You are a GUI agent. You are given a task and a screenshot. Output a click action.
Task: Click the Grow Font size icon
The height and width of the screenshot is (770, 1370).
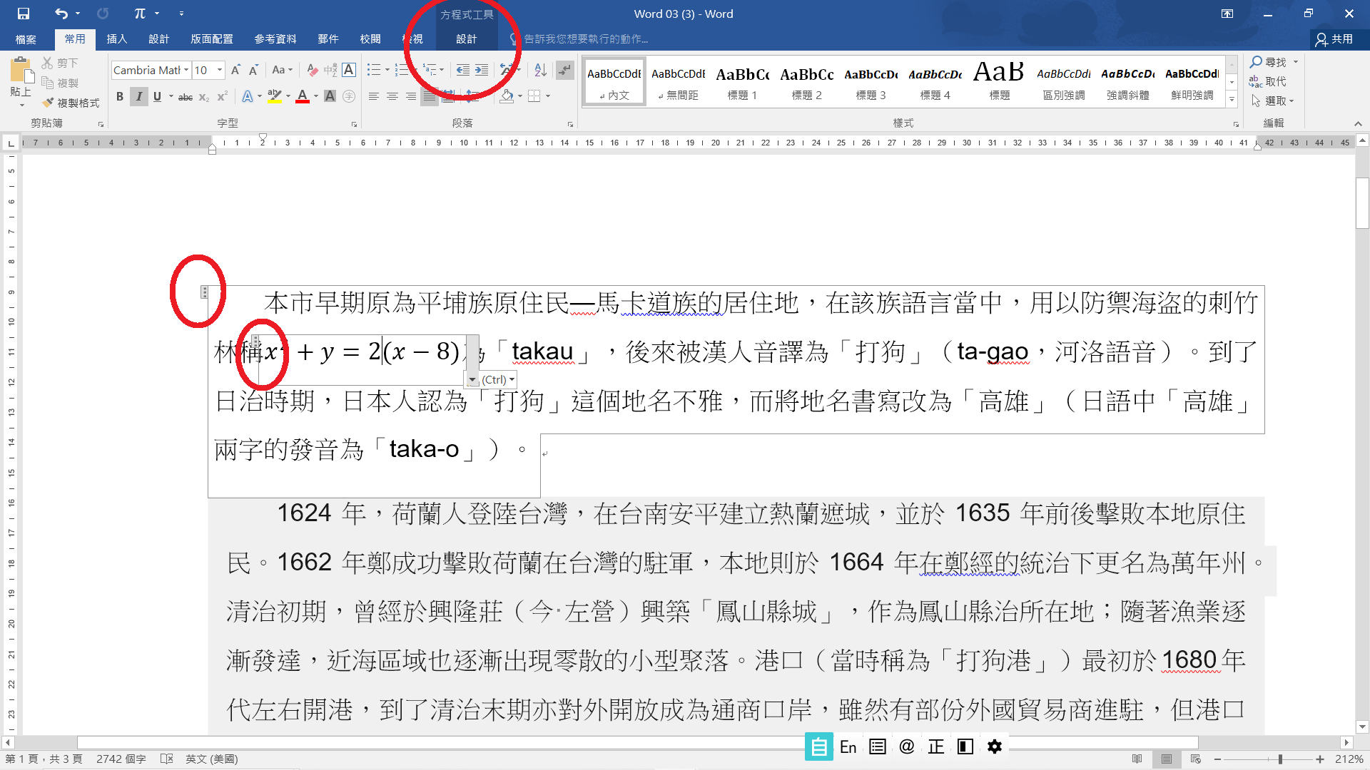pyautogui.click(x=235, y=70)
